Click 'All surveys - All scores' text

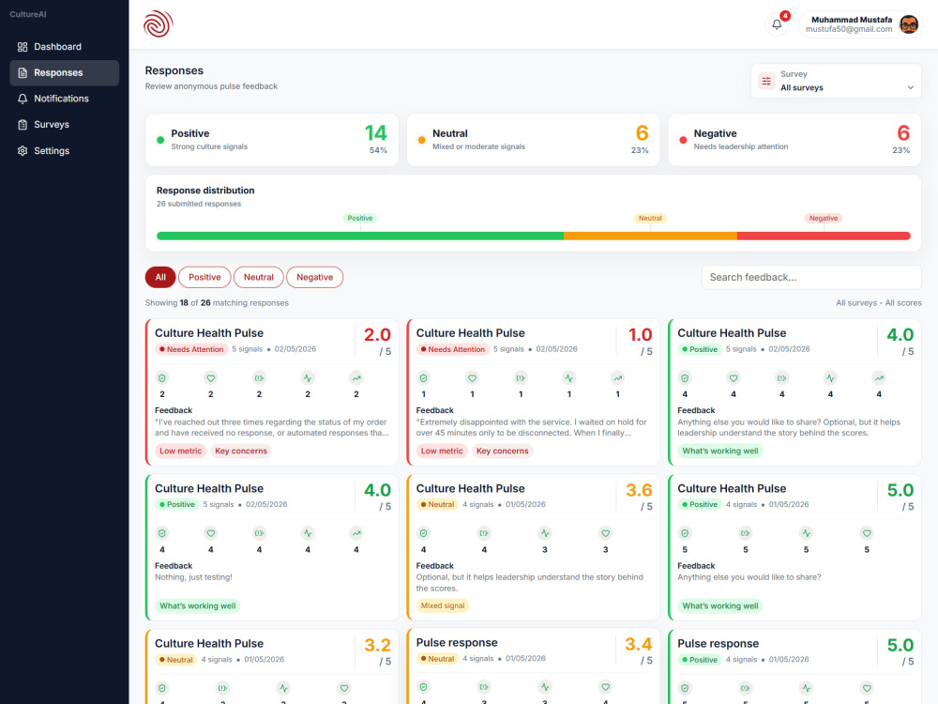pyautogui.click(x=878, y=303)
